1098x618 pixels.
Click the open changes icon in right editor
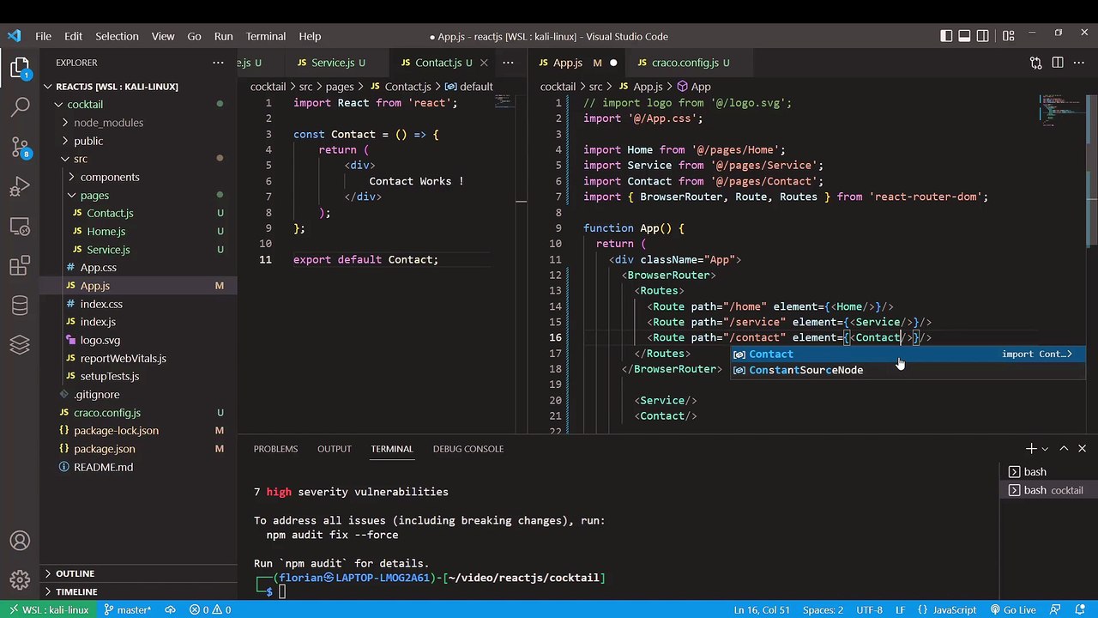[x=1035, y=63]
